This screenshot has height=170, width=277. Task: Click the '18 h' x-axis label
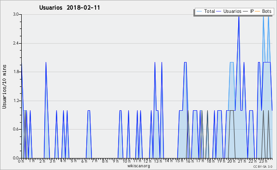coord(211,161)
